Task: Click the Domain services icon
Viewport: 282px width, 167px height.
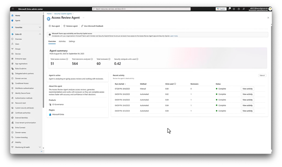Action: 12,78
